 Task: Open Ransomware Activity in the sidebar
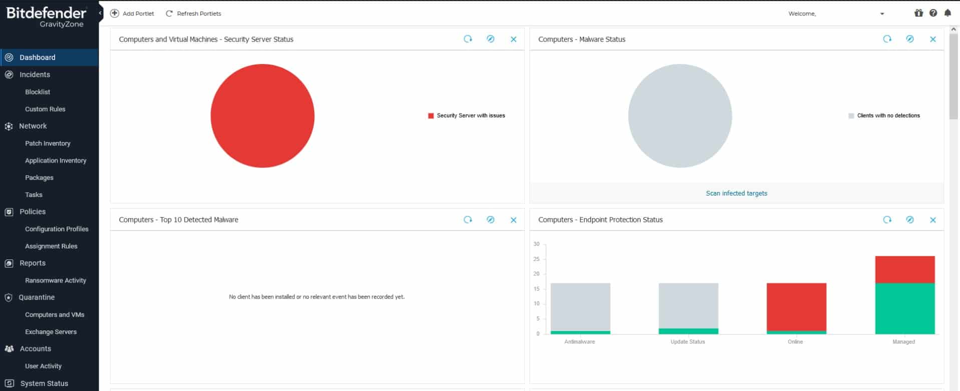click(x=56, y=280)
